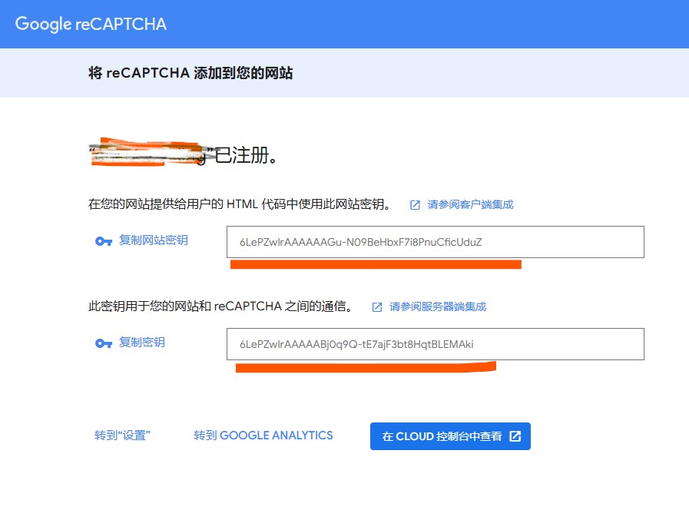Click the key icon beside 复制网站密钥
Image resolution: width=689 pixels, height=520 pixels.
(x=104, y=241)
